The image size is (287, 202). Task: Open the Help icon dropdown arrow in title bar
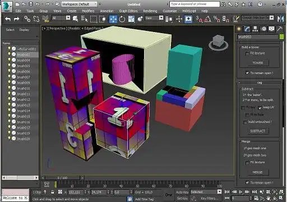point(265,4)
